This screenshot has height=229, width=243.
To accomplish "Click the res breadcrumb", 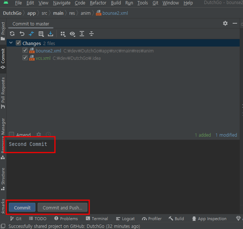I will 72,13.
